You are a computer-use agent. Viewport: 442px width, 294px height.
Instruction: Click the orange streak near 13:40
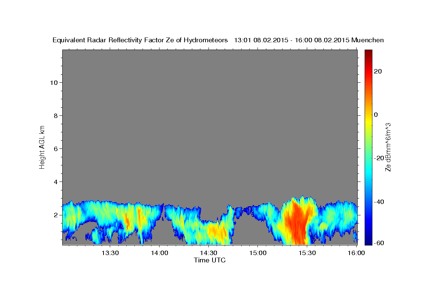pyautogui.click(x=127, y=222)
